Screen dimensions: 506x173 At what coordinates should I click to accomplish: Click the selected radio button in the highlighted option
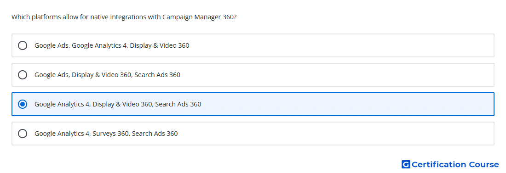pos(23,104)
